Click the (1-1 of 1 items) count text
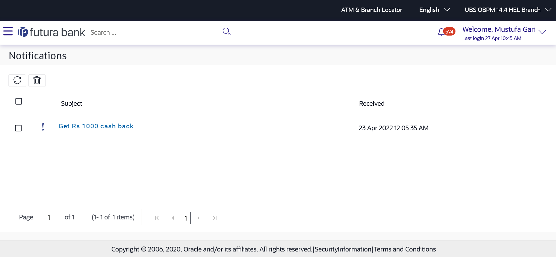Viewport: 556px width, 257px height. [x=113, y=217]
